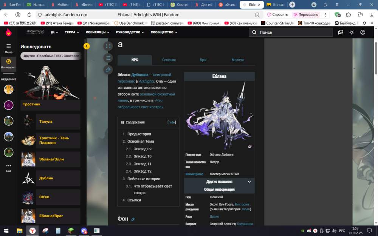Launch Discord from the taskbar
Viewport: 378px width, 236px height.
pos(84,231)
